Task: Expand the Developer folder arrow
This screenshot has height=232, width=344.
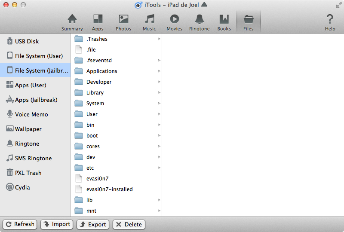Action: pos(159,82)
